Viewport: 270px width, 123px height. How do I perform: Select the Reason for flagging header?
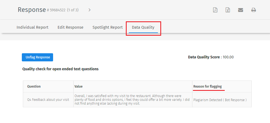tap(207, 87)
